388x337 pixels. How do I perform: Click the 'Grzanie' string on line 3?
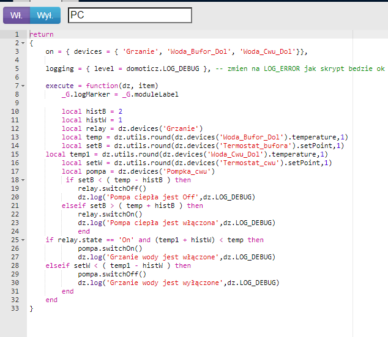(x=140, y=51)
